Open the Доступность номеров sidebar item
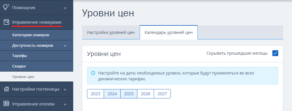The width and height of the screenshot is (292, 111). pyautogui.click(x=37, y=45)
